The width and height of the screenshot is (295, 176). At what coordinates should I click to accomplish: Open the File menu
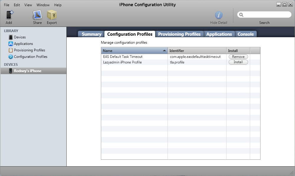tap(6, 5)
